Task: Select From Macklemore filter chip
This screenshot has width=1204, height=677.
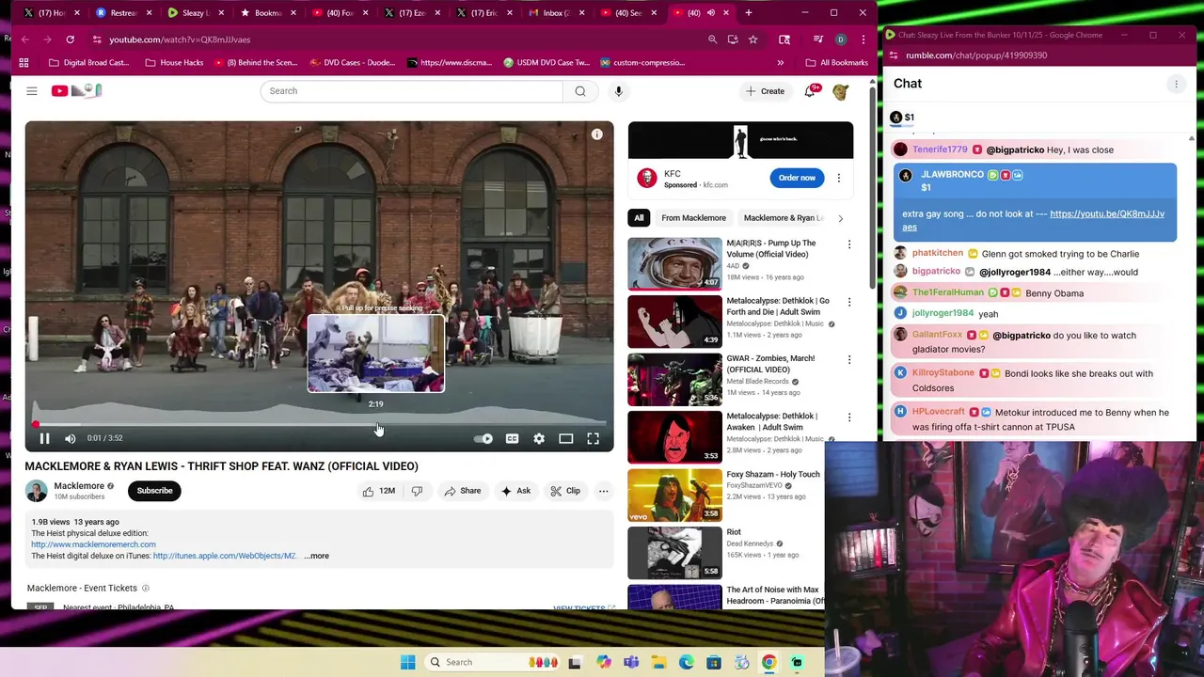Action: point(693,218)
